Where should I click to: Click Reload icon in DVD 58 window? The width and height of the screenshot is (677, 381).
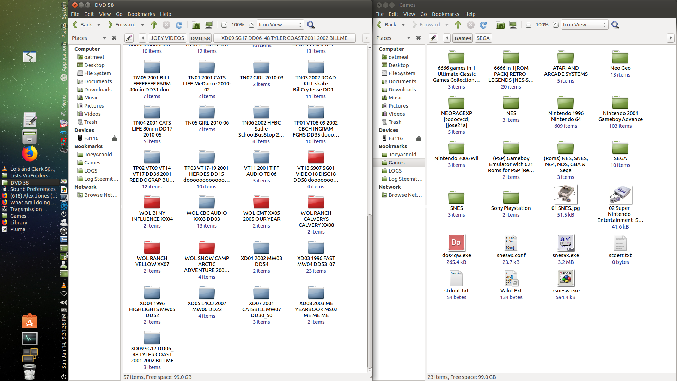(179, 25)
